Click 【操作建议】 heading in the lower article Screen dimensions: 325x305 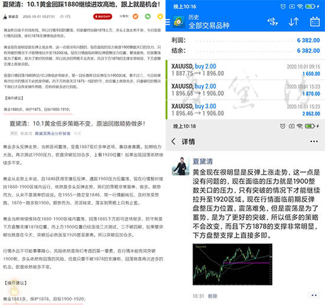(x=16, y=283)
